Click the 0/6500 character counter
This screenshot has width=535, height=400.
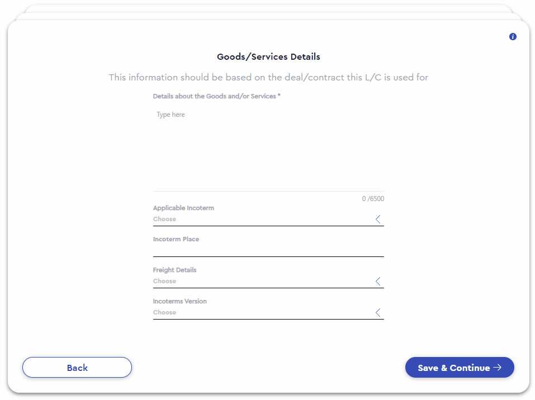(x=373, y=198)
